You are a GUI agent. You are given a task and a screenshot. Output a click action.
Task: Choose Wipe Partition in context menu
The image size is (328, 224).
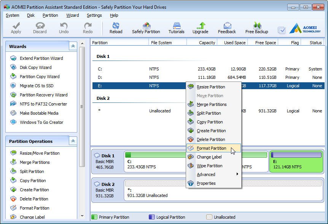click(x=213, y=166)
